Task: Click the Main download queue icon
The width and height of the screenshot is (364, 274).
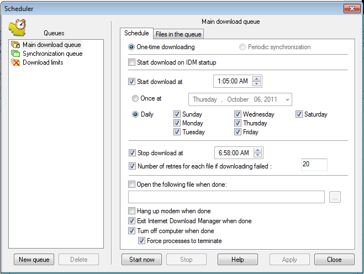Action: pyautogui.click(x=15, y=45)
